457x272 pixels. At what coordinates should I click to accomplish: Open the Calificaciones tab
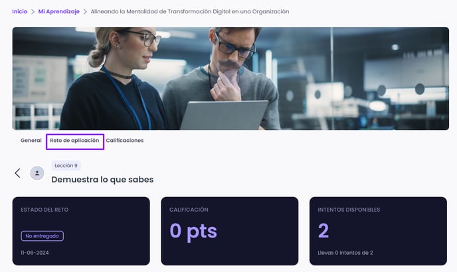click(125, 141)
